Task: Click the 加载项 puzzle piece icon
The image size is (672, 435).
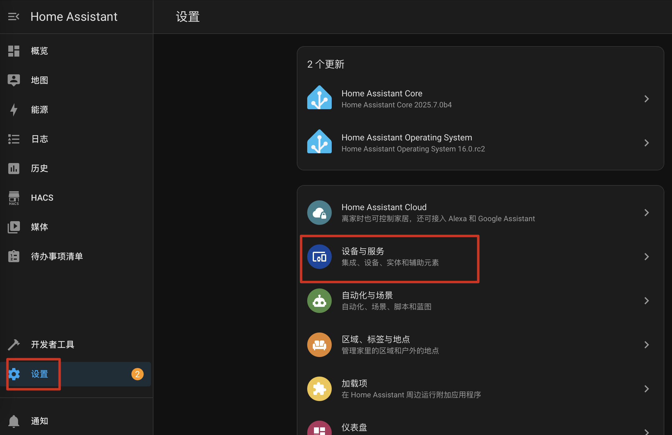Action: click(319, 389)
